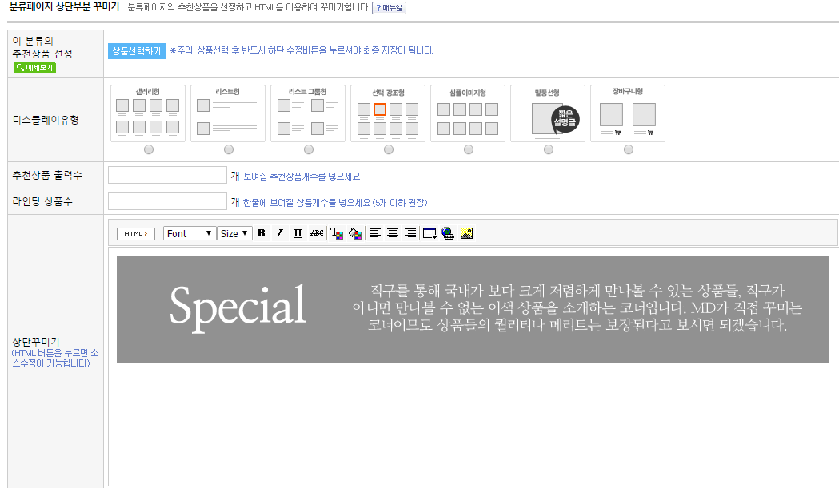Apply underline formatting in editor

pos(298,233)
